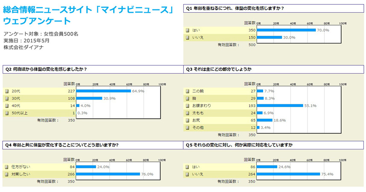Screen dimensions: 366x192
Task: Click the icon next to 胸
Action: tap(187, 98)
